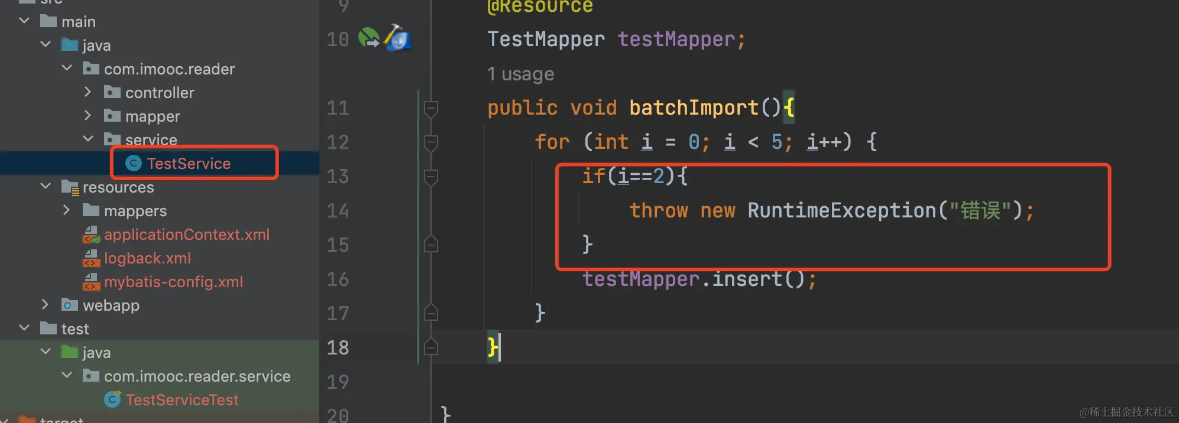Click the fold end marker at line 17

431,312
